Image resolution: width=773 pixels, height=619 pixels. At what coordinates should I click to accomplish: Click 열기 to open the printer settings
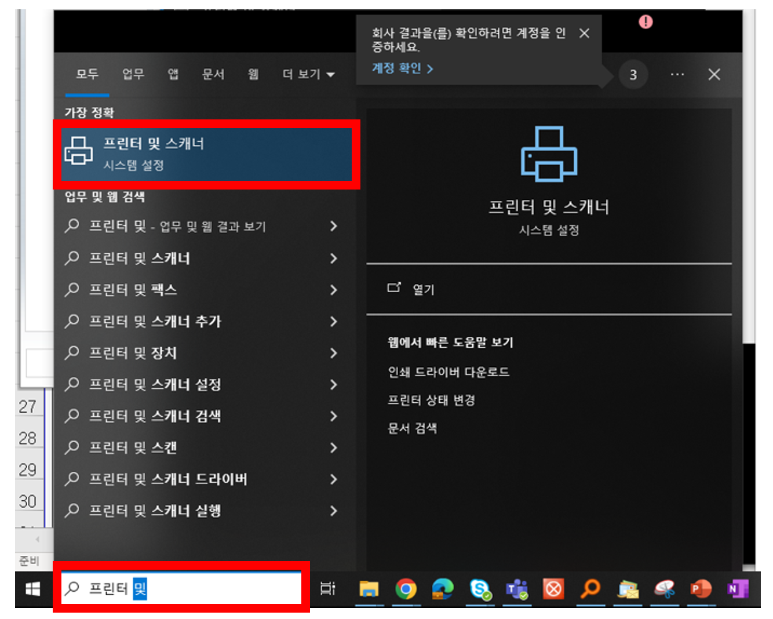424,289
